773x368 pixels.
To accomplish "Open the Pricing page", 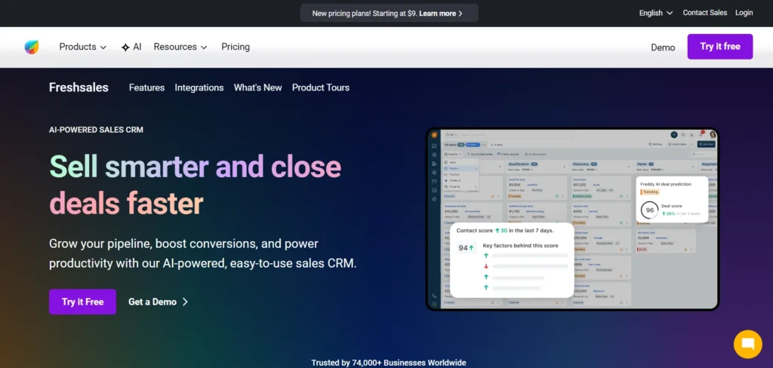I will [x=236, y=47].
